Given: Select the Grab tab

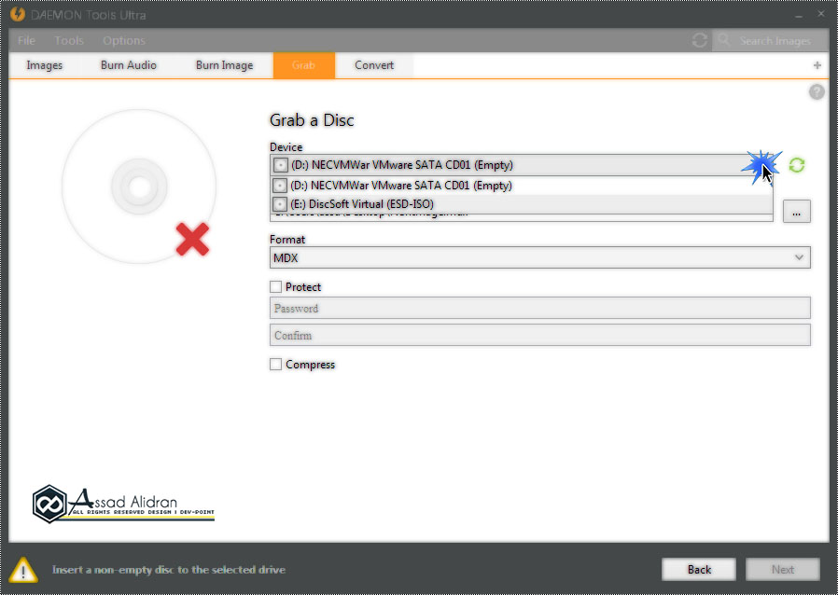Looking at the screenshot, I should tap(303, 65).
